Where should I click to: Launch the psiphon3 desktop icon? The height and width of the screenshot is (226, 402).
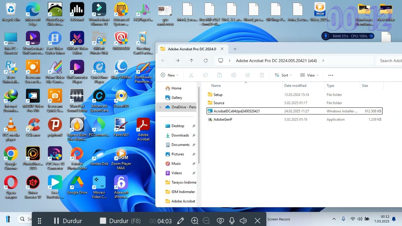[x=55, y=127]
